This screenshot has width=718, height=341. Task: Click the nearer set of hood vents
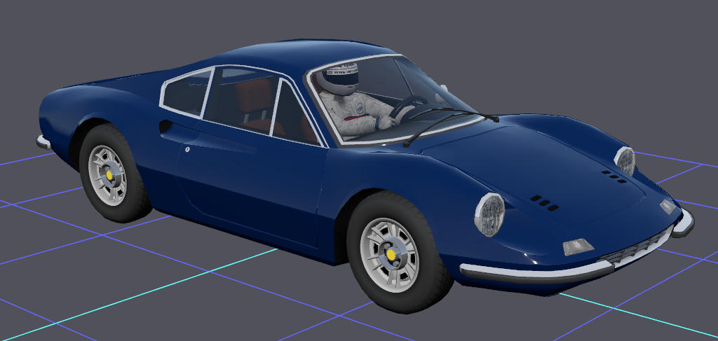(x=544, y=203)
